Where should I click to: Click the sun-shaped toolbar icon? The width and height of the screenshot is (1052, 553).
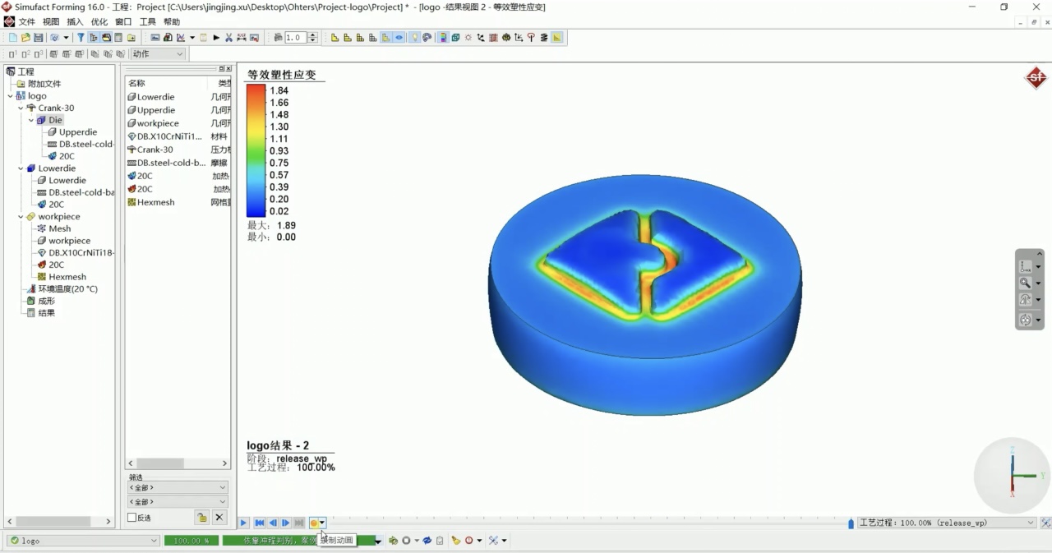[468, 38]
